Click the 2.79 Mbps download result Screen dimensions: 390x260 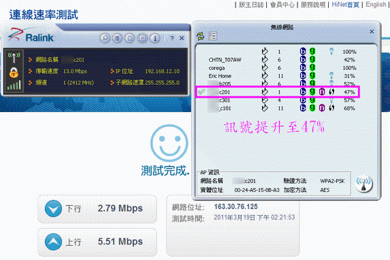120,208
